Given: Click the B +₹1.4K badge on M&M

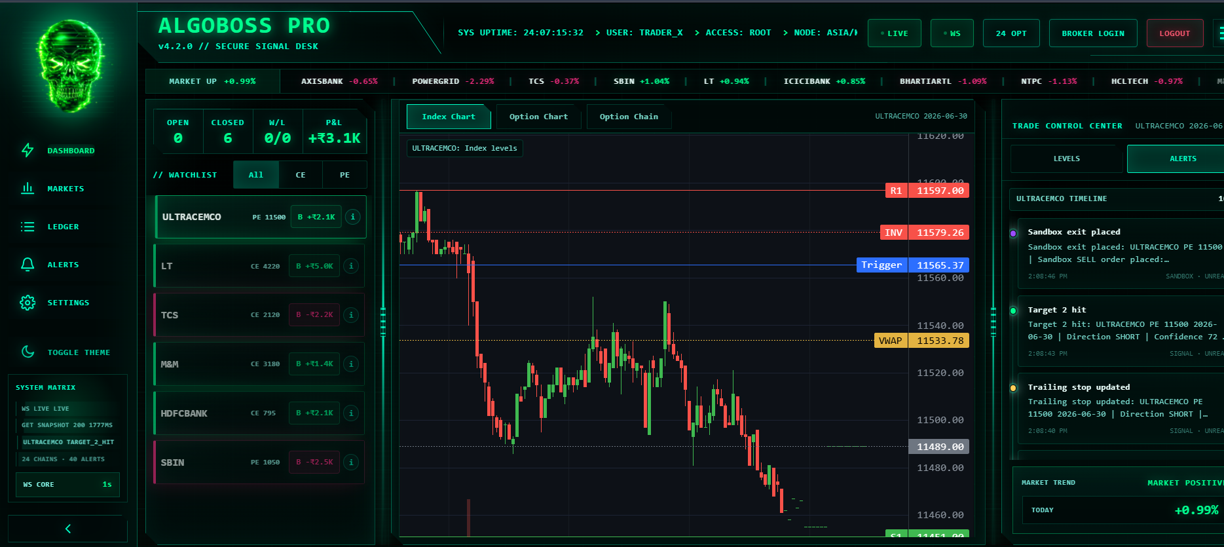Looking at the screenshot, I should point(314,364).
